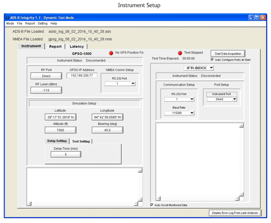The image size is (271, 223).
Task: Click left arrow of IFR monitor horizontal scrollbar
Action: click(x=159, y=198)
